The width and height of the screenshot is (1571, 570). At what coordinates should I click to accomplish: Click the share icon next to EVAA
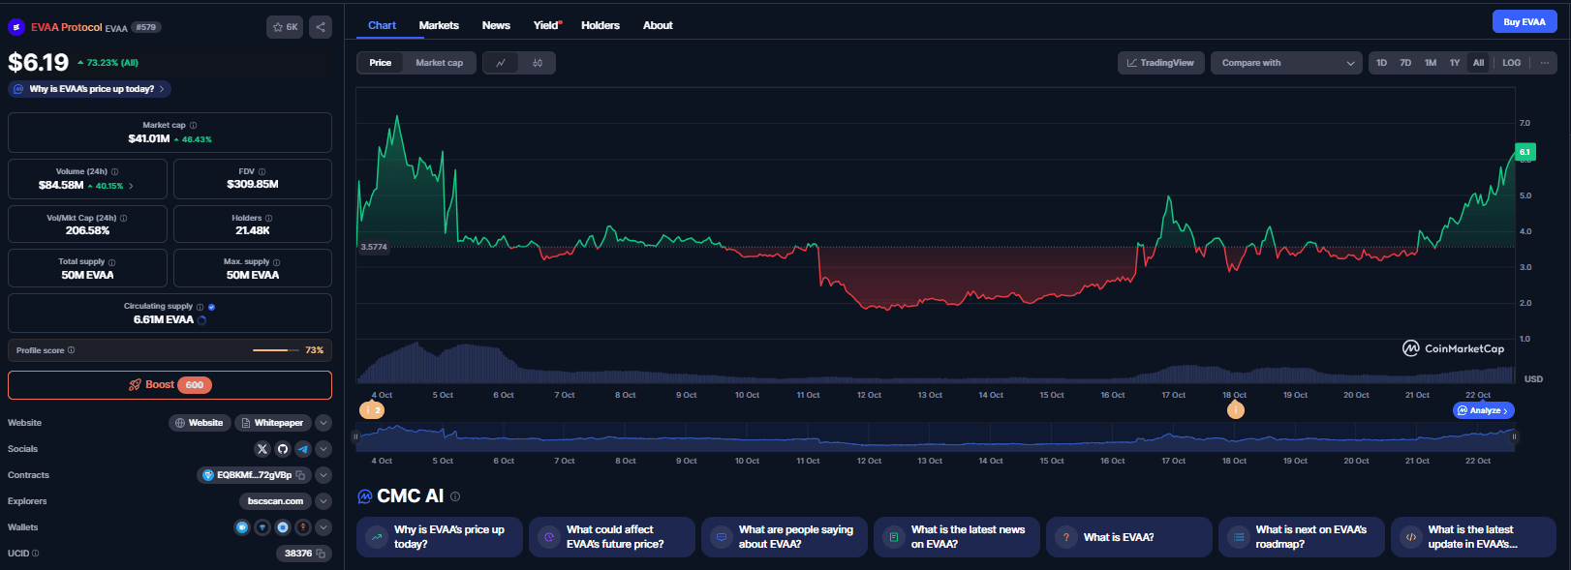click(321, 27)
